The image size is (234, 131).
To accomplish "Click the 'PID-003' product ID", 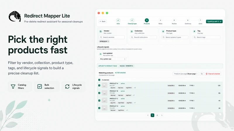I will (112, 100).
